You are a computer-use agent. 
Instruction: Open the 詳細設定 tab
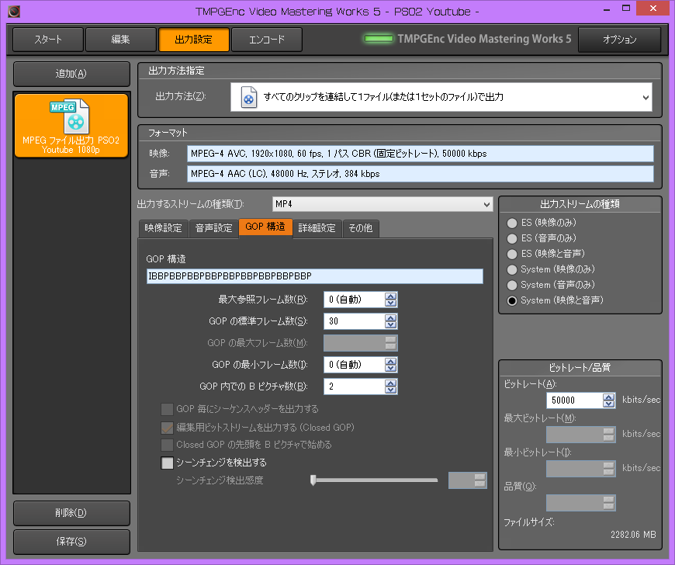click(x=317, y=228)
